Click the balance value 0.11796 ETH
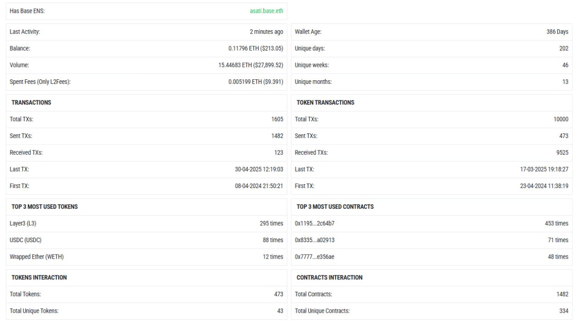The width and height of the screenshot is (587, 322). [256, 49]
